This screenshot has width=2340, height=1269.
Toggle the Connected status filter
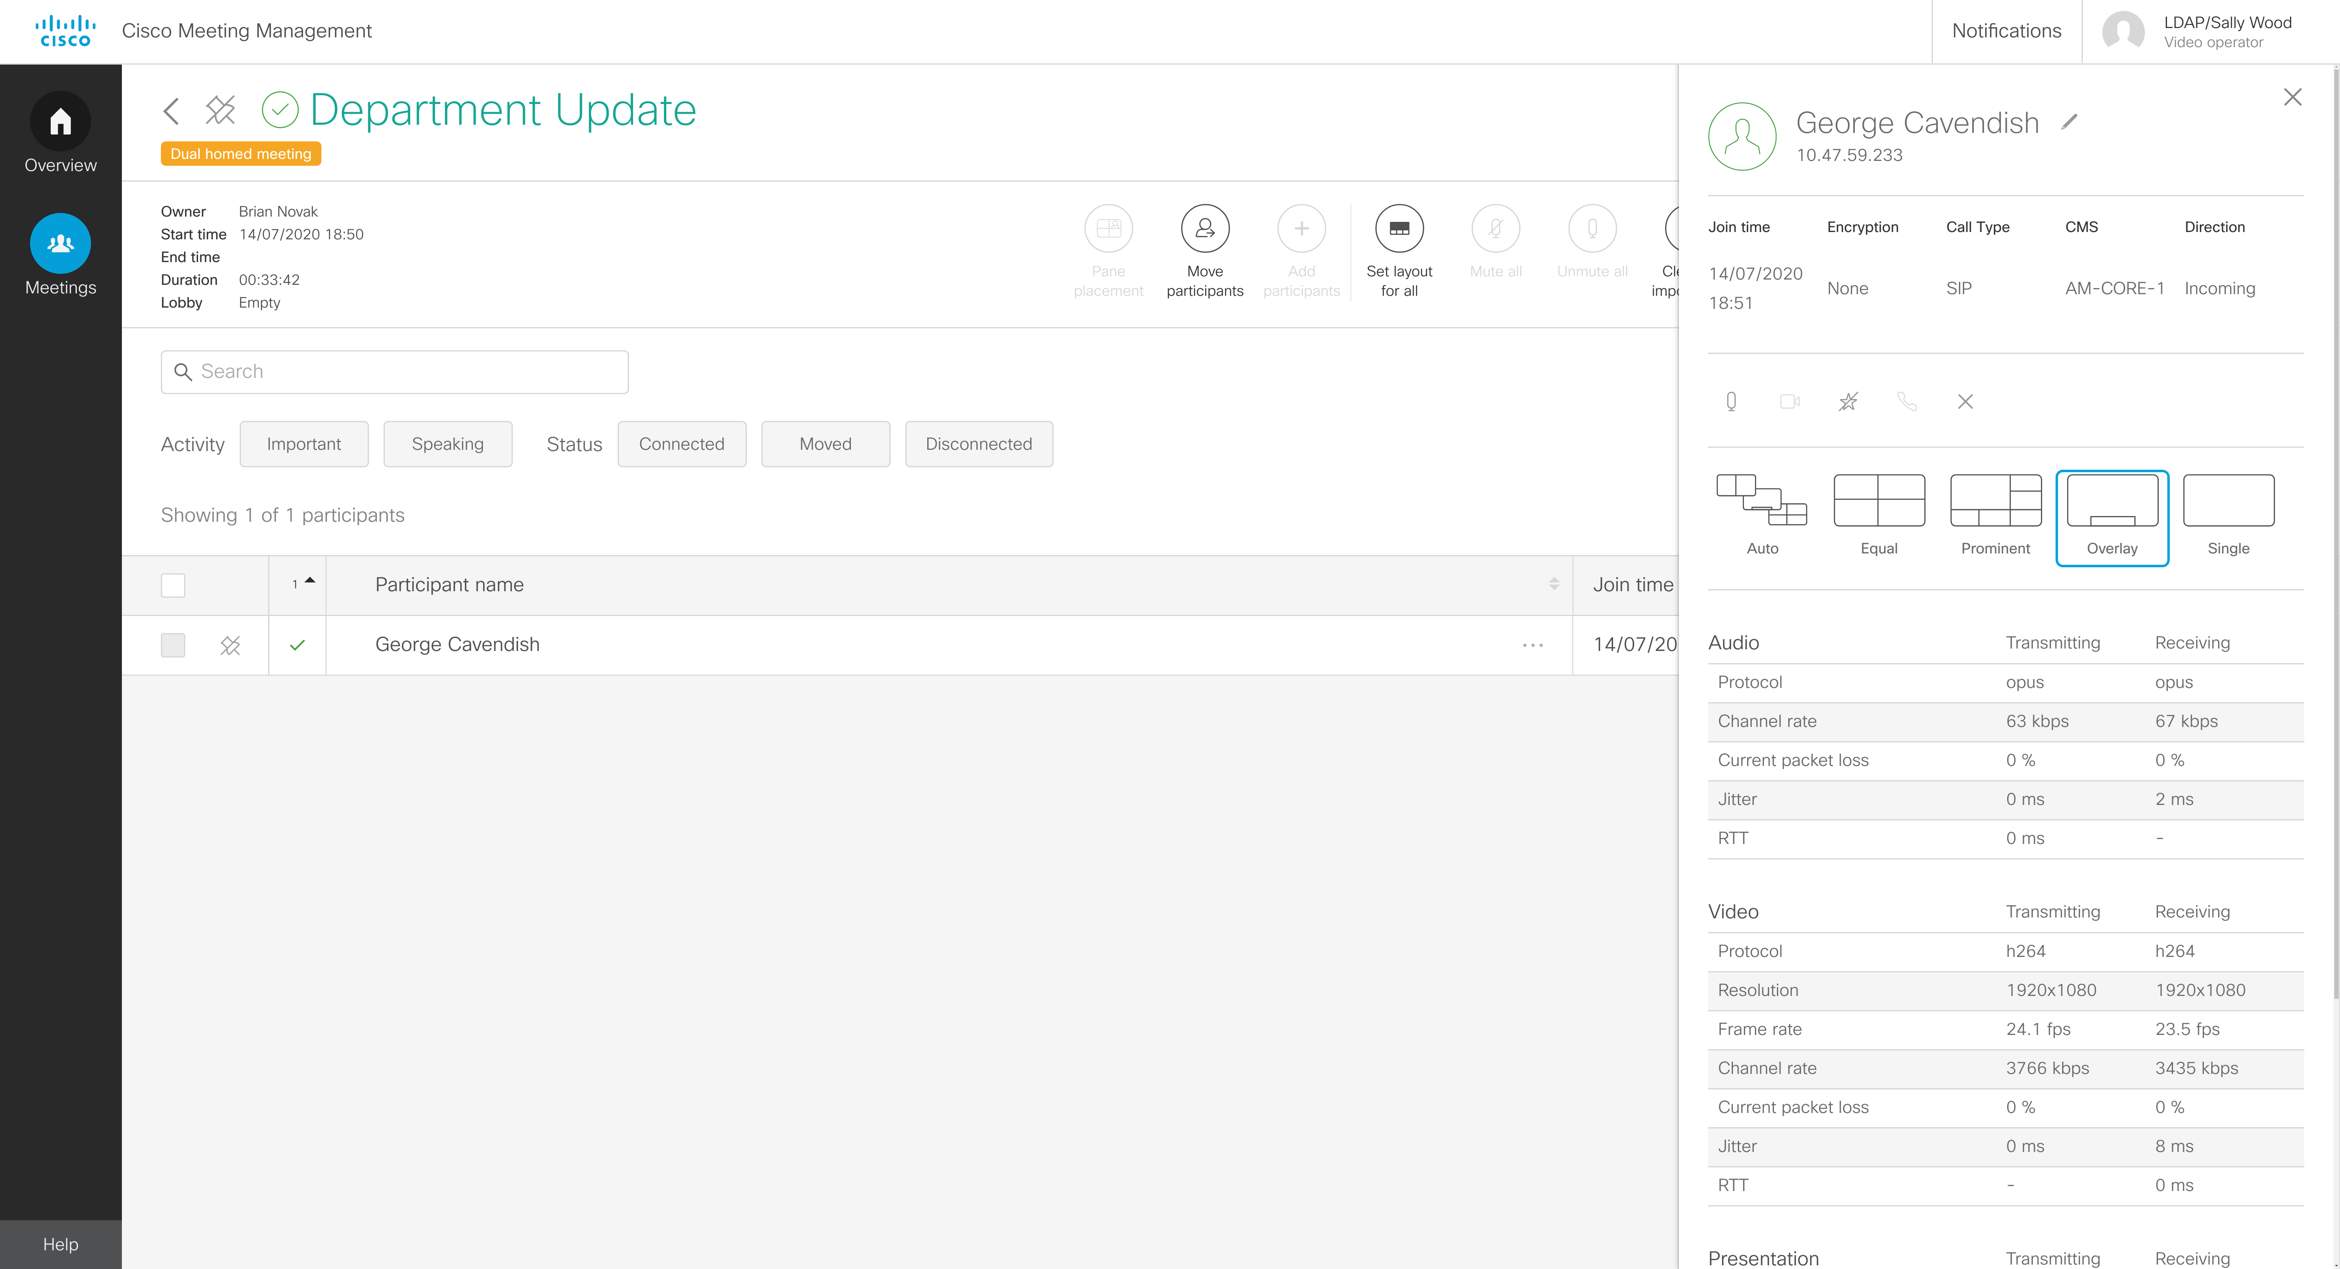click(x=681, y=444)
